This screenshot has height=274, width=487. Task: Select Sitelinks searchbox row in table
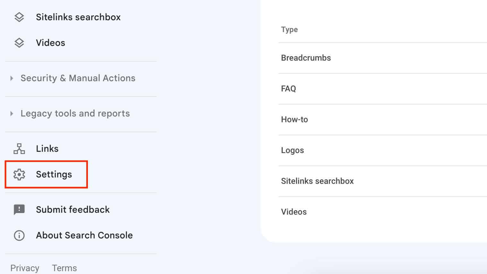click(383, 181)
